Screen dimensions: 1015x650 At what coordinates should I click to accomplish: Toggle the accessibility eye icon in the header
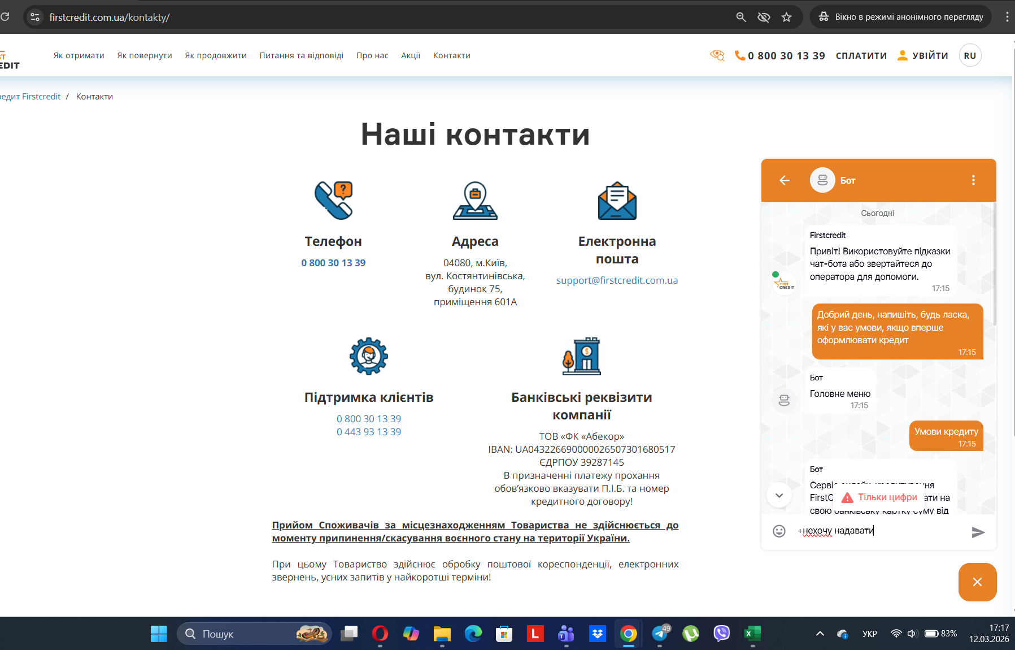click(717, 55)
